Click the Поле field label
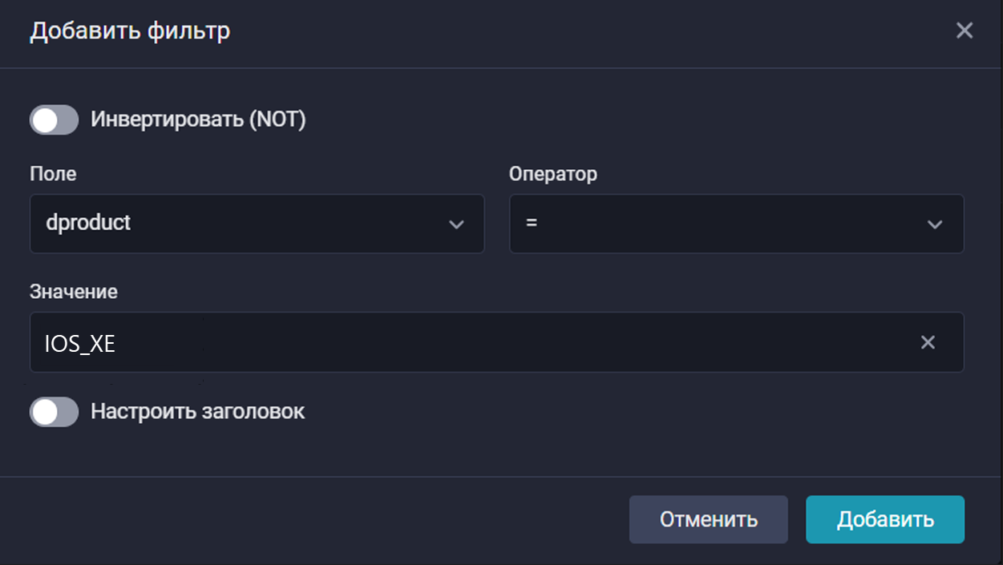 [x=53, y=174]
